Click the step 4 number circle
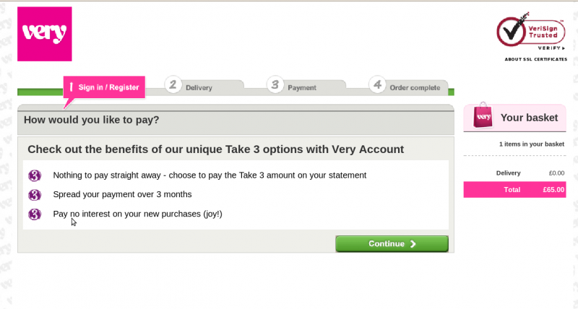This screenshot has height=309, width=578. coord(377,84)
